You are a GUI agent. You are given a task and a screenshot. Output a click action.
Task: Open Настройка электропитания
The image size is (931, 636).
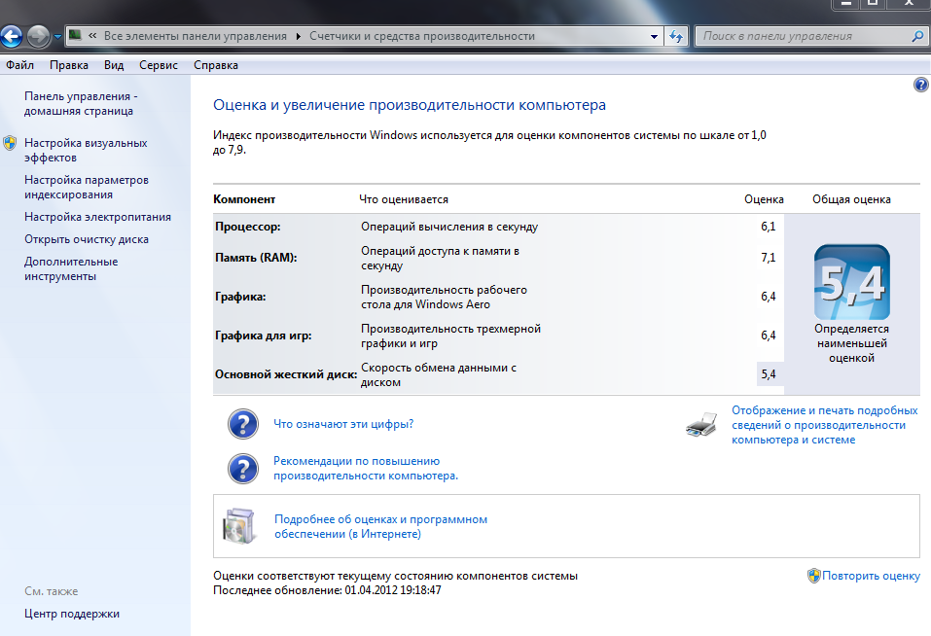(x=97, y=217)
